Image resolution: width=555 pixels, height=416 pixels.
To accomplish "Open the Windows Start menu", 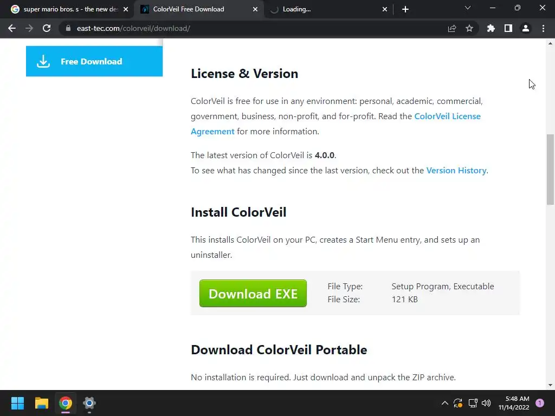I will 17,403.
